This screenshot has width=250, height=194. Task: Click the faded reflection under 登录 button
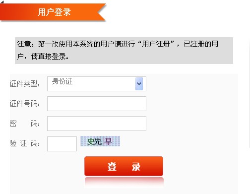click(124, 182)
